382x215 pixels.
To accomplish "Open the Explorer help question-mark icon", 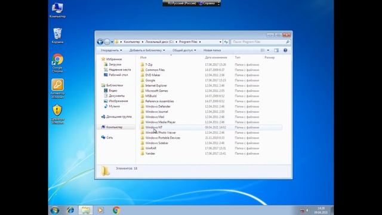I will click(x=285, y=50).
